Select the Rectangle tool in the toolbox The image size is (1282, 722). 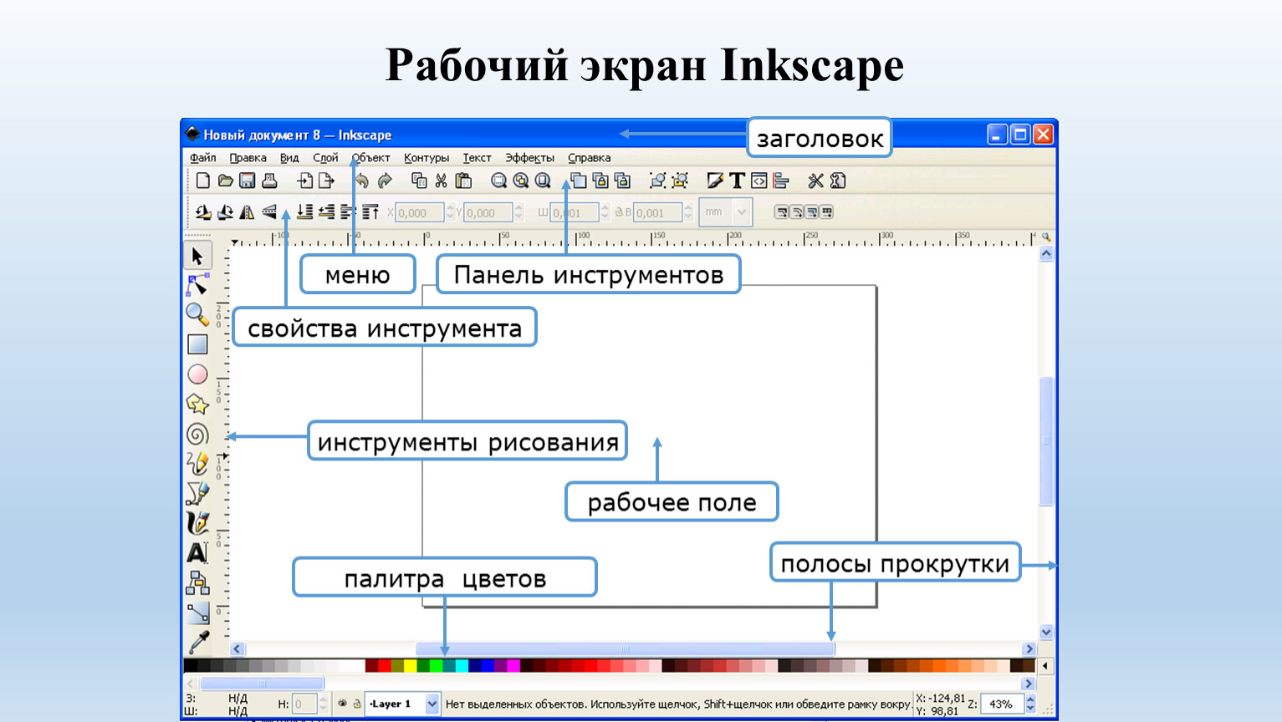pos(197,344)
